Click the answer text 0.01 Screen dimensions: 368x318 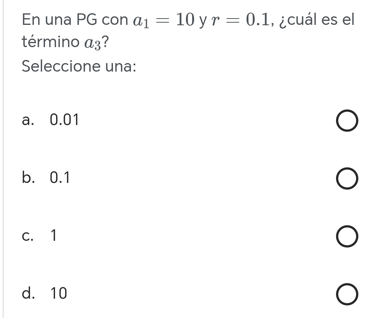tap(64, 120)
